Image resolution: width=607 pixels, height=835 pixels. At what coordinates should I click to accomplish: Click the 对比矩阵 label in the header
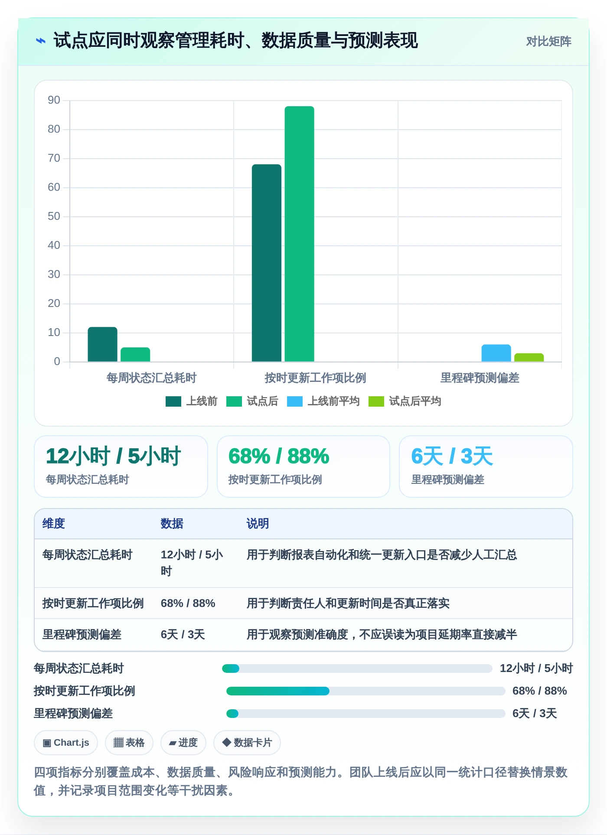548,42
